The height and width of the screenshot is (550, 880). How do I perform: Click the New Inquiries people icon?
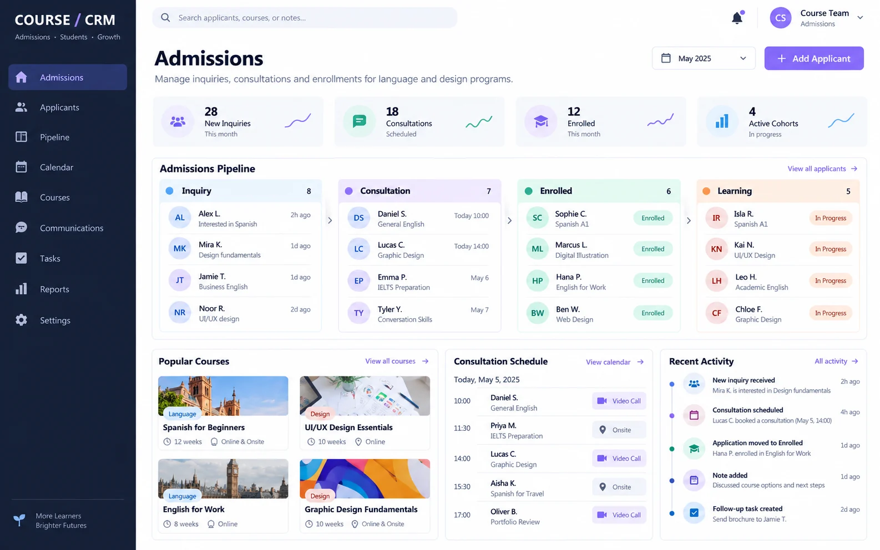pos(178,121)
